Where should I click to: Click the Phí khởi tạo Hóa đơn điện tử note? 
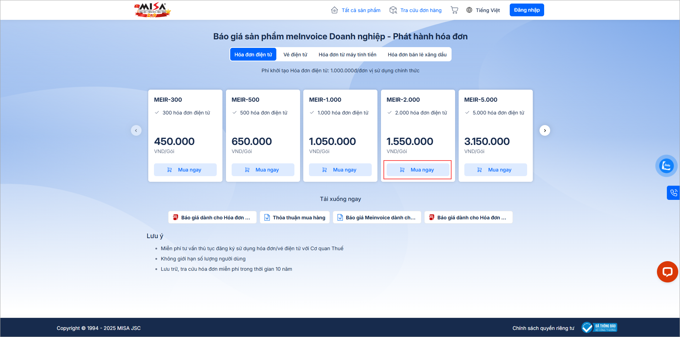(x=341, y=71)
